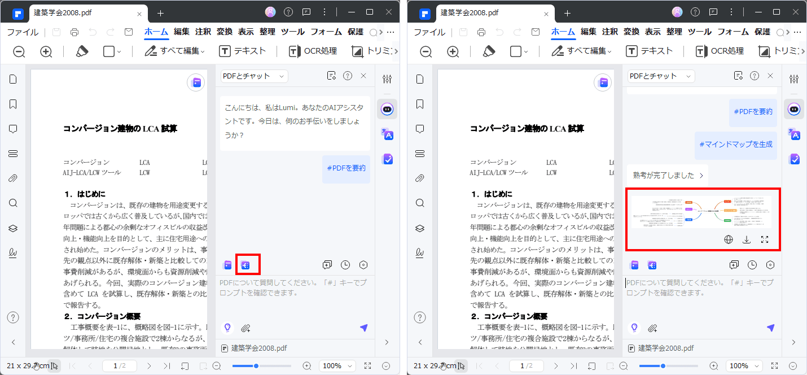Image resolution: width=807 pixels, height=375 pixels.
Task: Download the generated mind map in right window
Action: (x=747, y=239)
